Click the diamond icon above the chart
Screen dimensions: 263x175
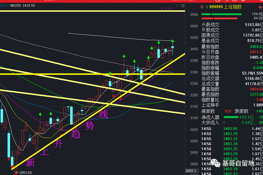click(177, 6)
